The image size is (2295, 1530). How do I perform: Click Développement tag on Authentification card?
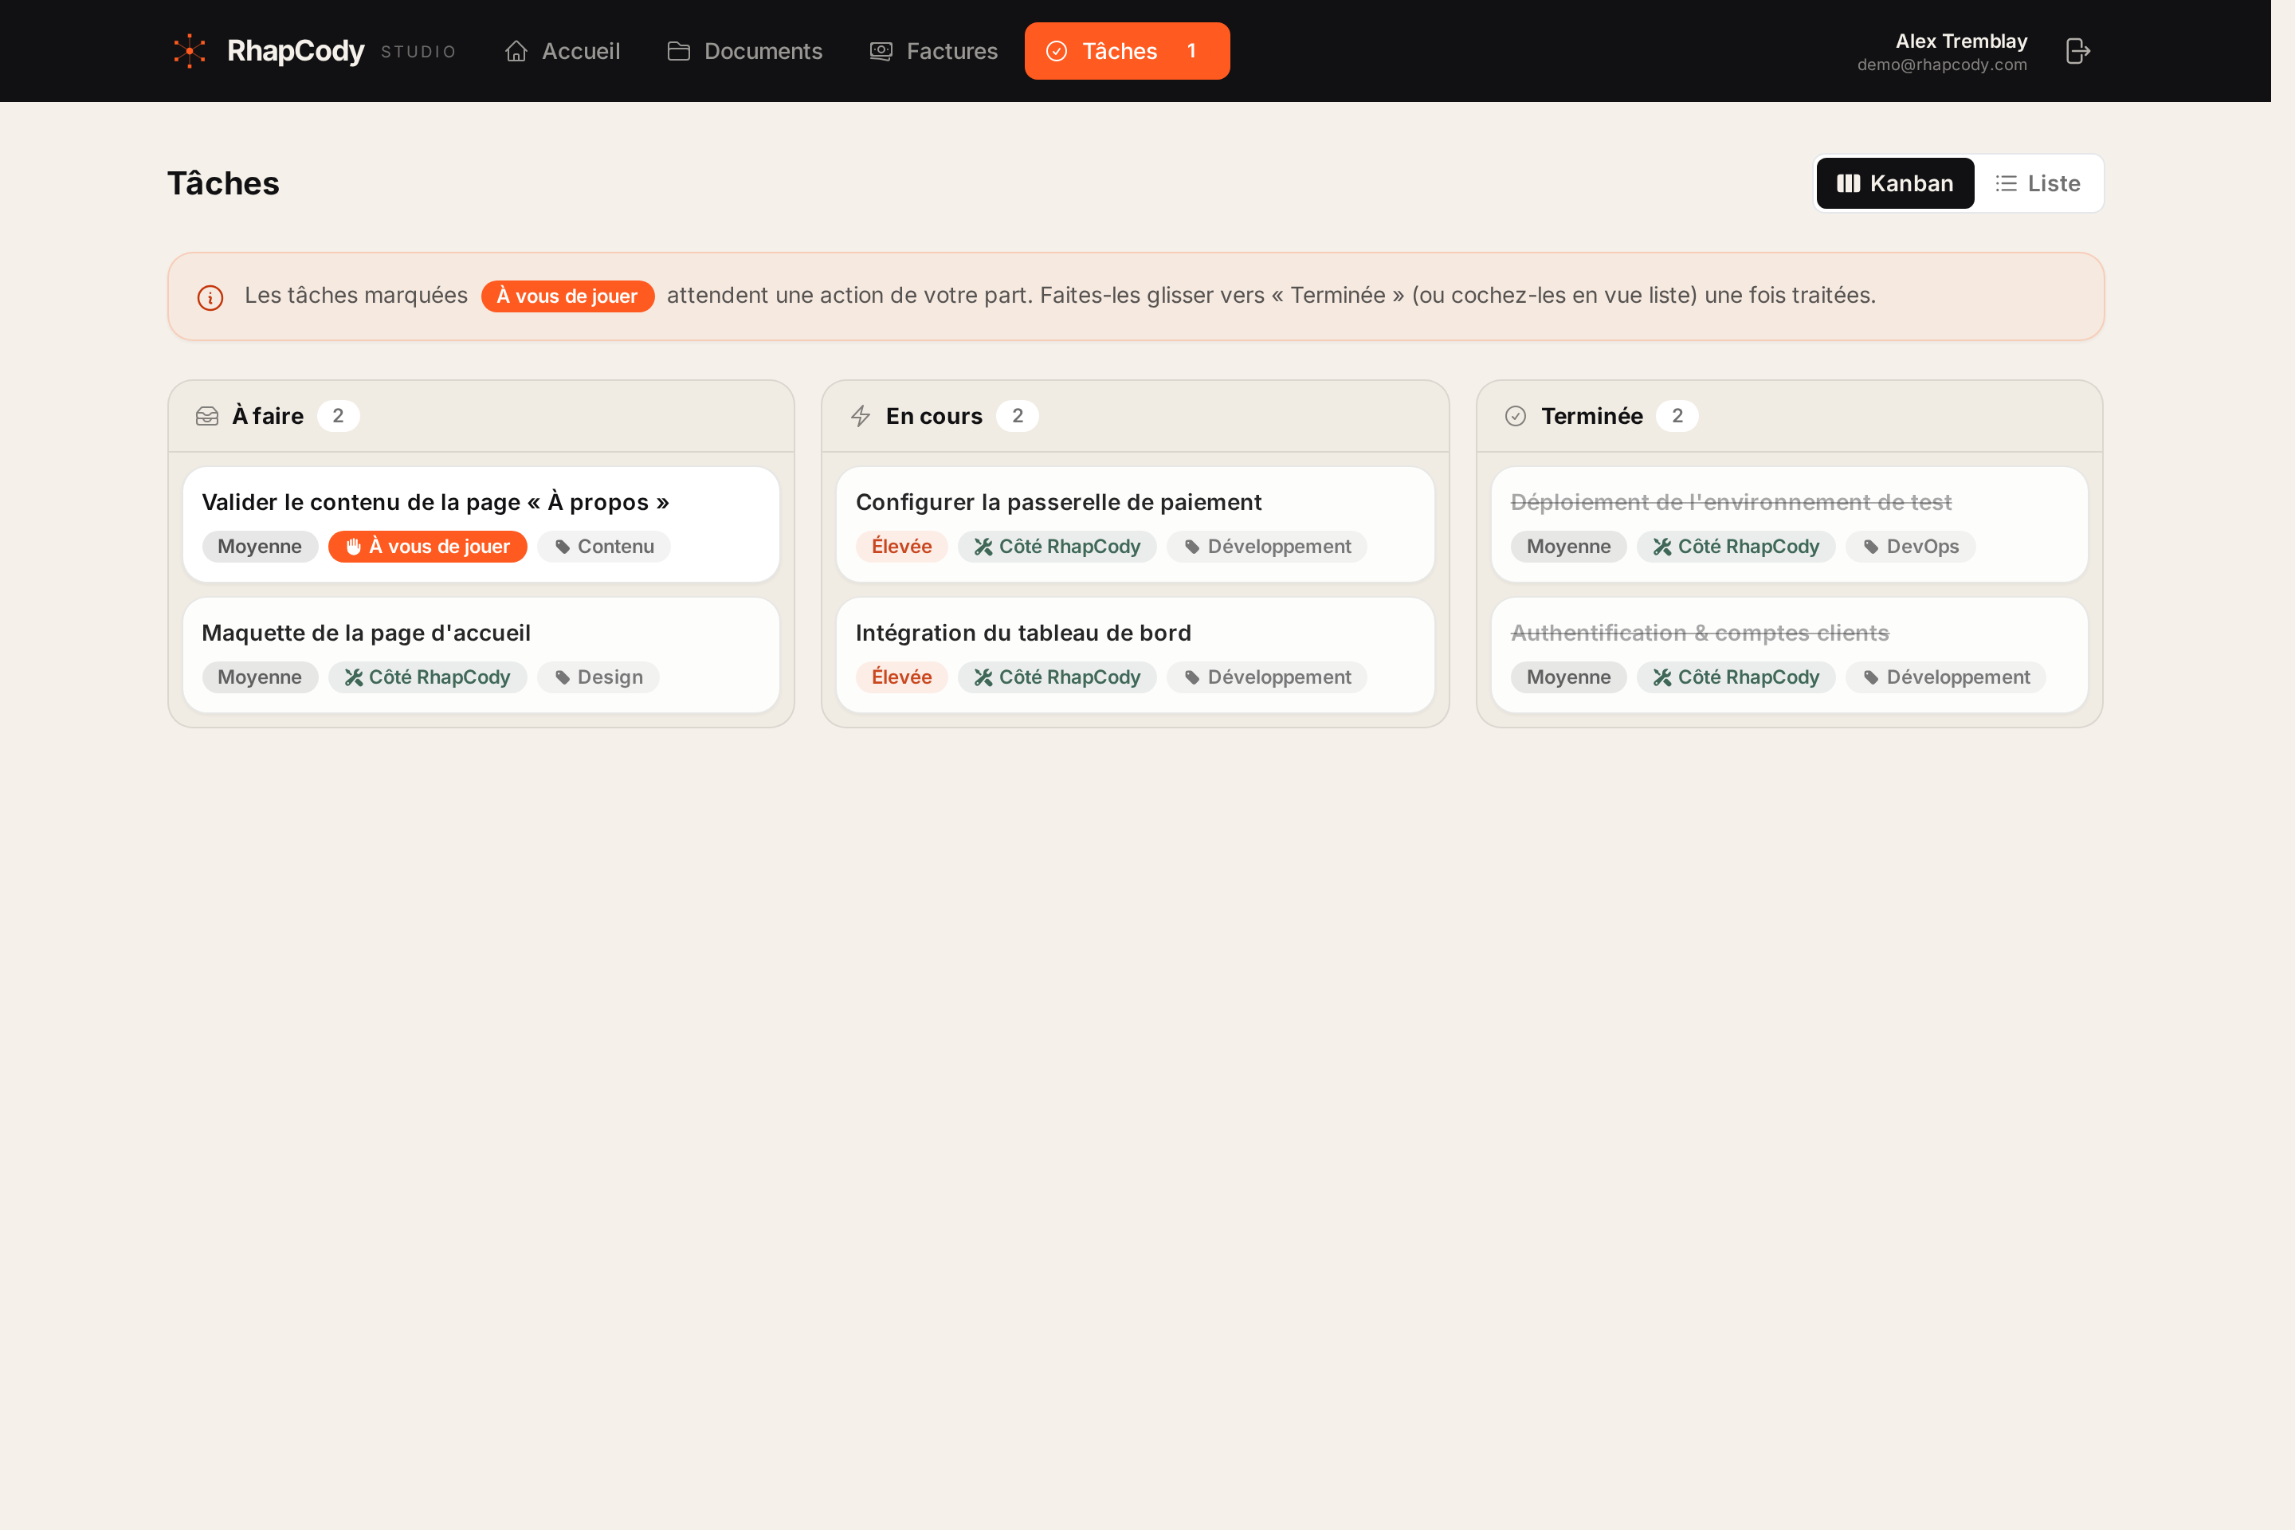tap(1946, 677)
